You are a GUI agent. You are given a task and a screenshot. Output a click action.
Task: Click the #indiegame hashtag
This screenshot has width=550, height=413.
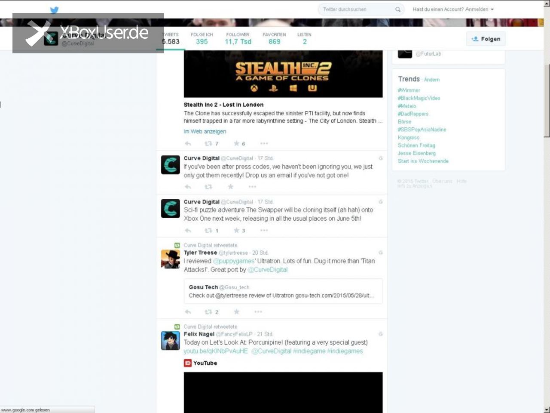[309, 351]
